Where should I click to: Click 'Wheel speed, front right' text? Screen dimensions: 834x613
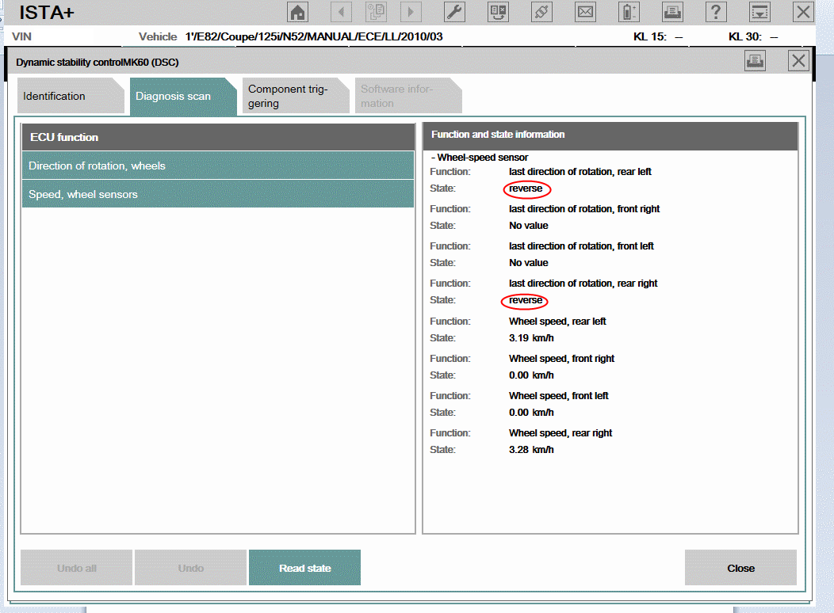pyautogui.click(x=561, y=359)
